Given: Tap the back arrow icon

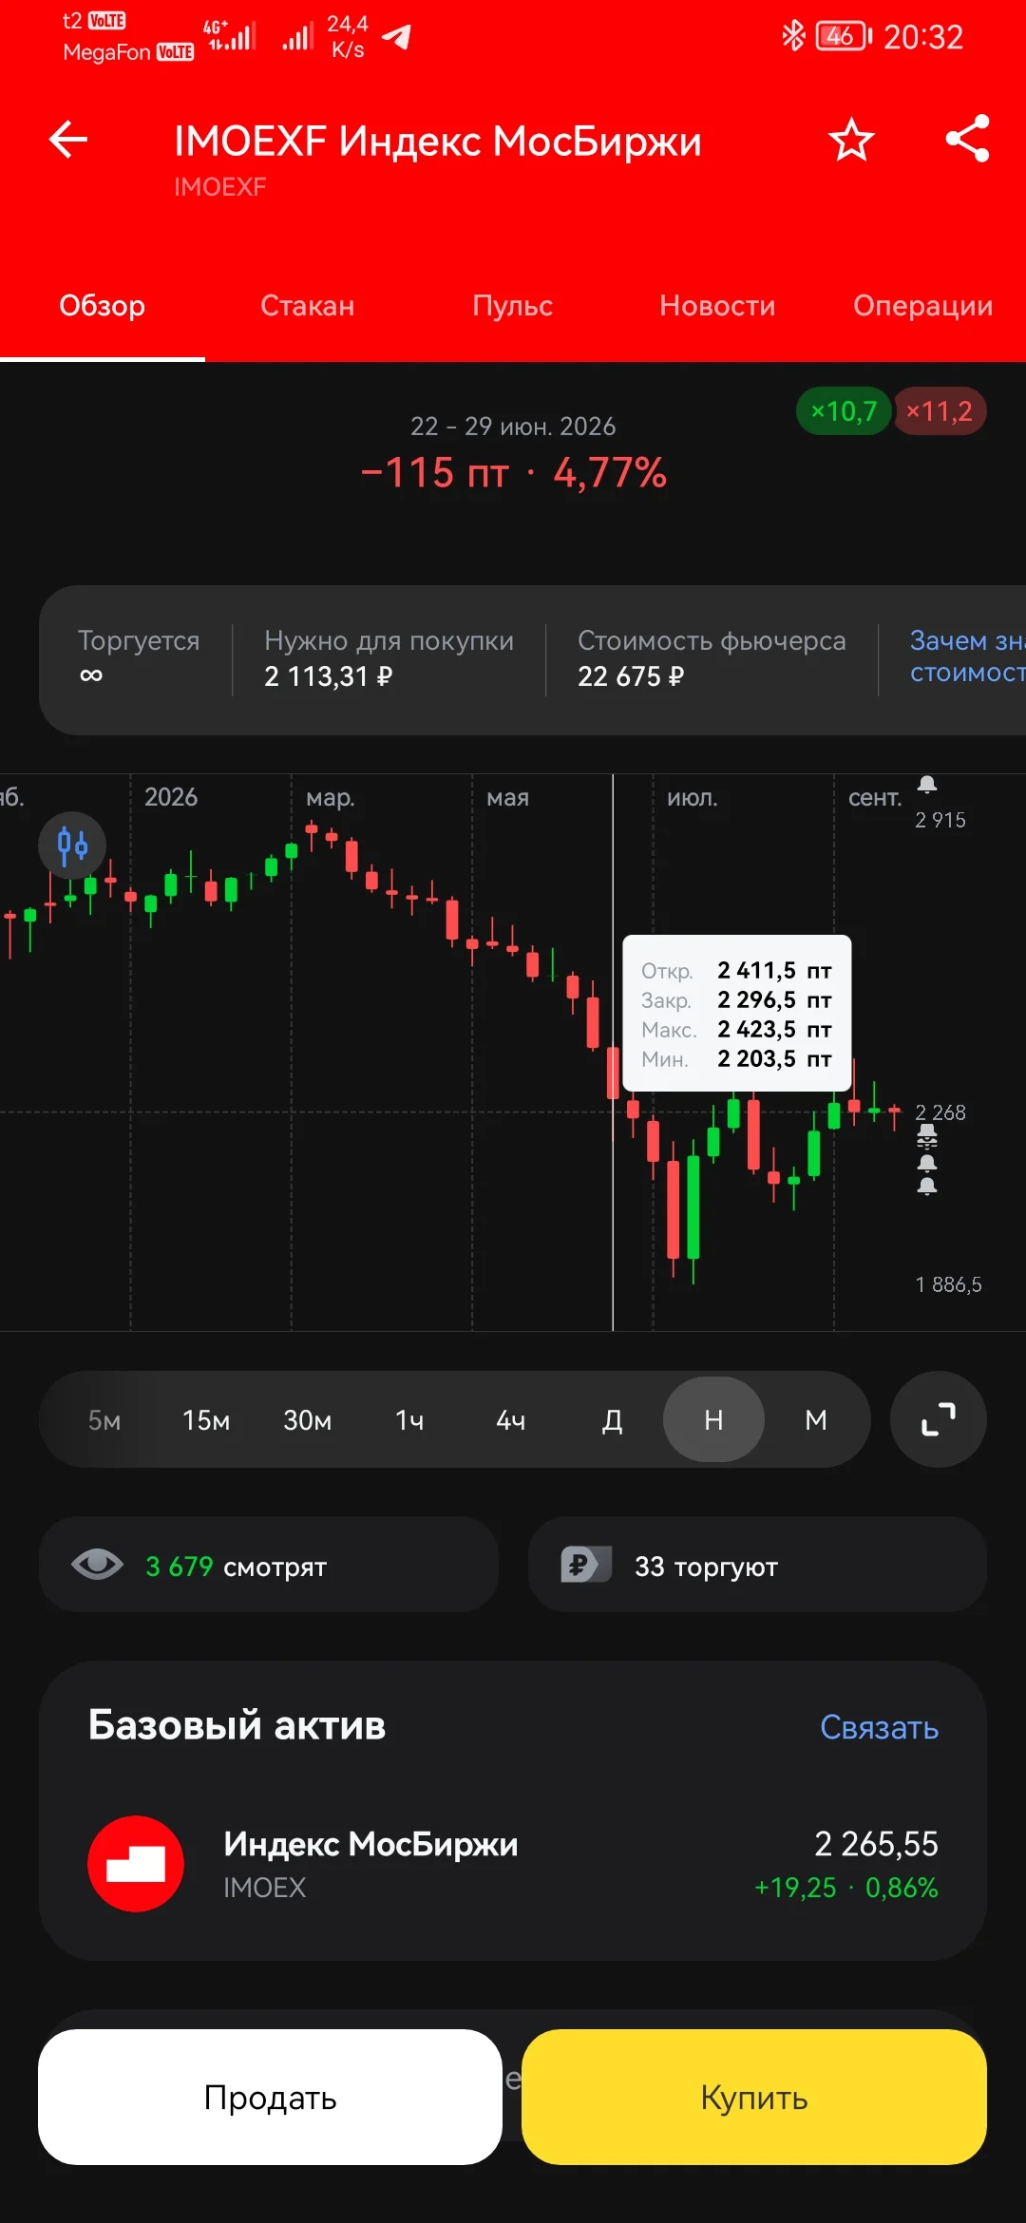Looking at the screenshot, I should (x=68, y=140).
